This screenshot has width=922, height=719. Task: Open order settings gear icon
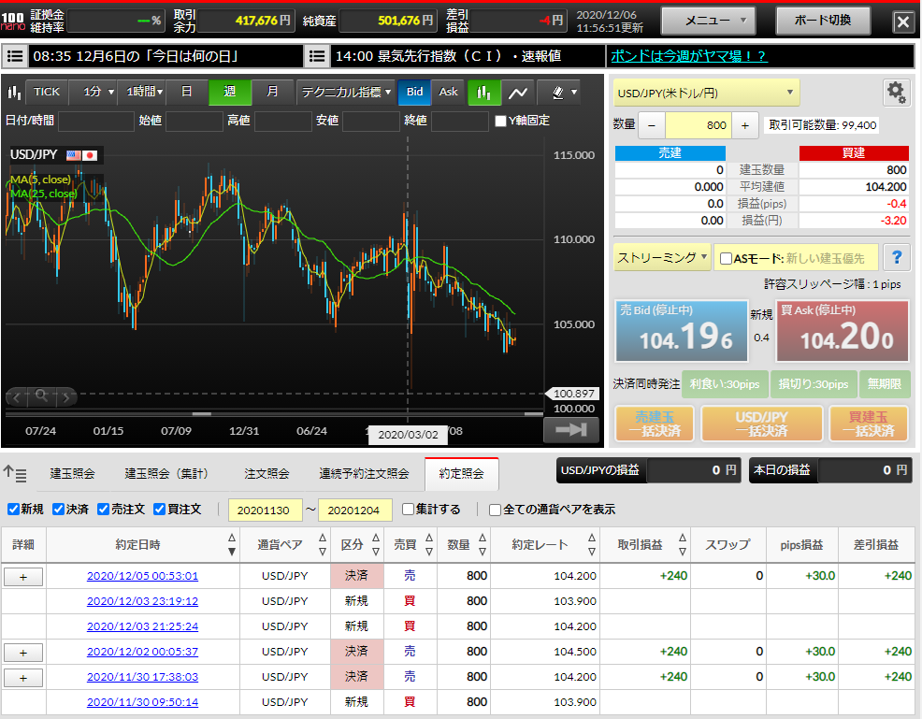[x=896, y=93]
